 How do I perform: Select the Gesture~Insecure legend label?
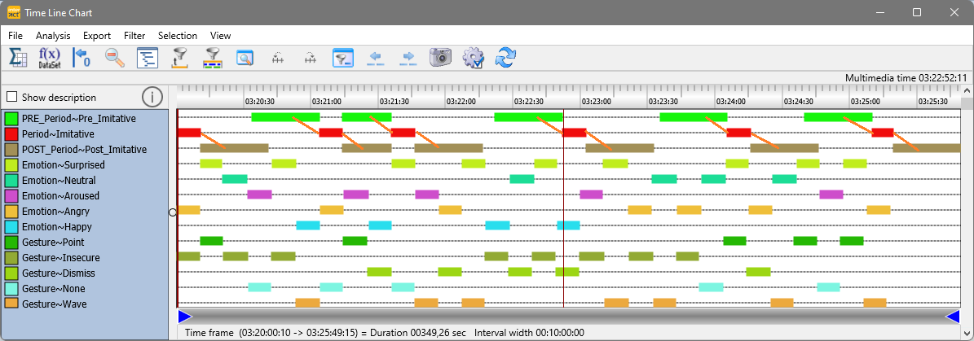tap(61, 258)
